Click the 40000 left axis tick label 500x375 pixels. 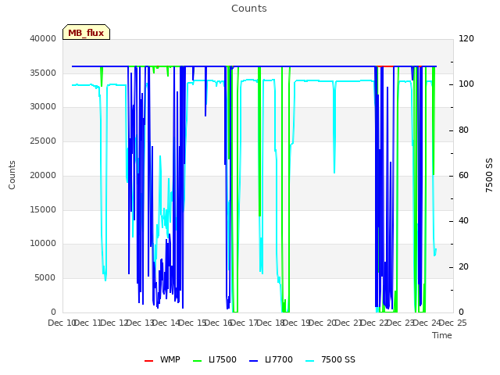[x=43, y=38]
